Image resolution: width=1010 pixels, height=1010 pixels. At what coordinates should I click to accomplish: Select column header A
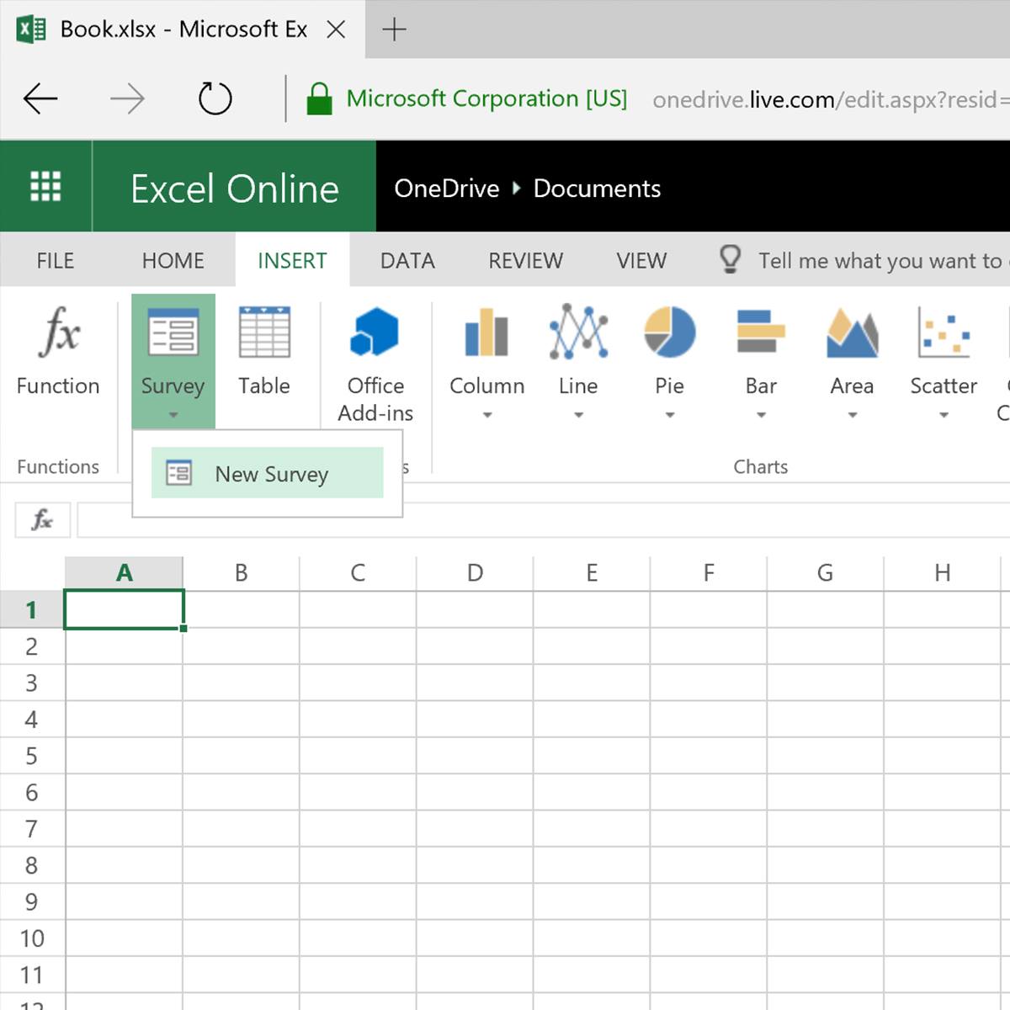(124, 573)
